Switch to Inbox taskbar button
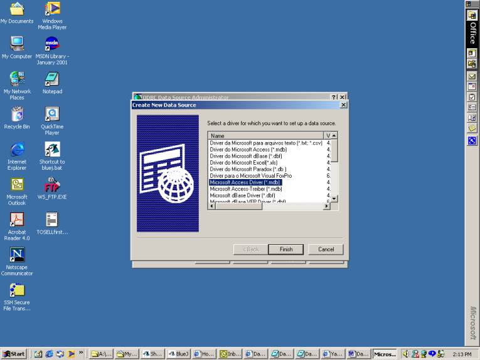The image size is (480, 360). tap(230, 354)
